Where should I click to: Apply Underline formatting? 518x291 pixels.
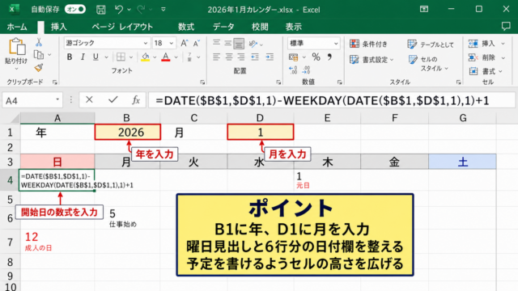click(96, 57)
